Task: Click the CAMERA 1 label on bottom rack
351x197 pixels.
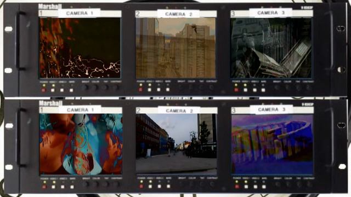Action: (80, 109)
